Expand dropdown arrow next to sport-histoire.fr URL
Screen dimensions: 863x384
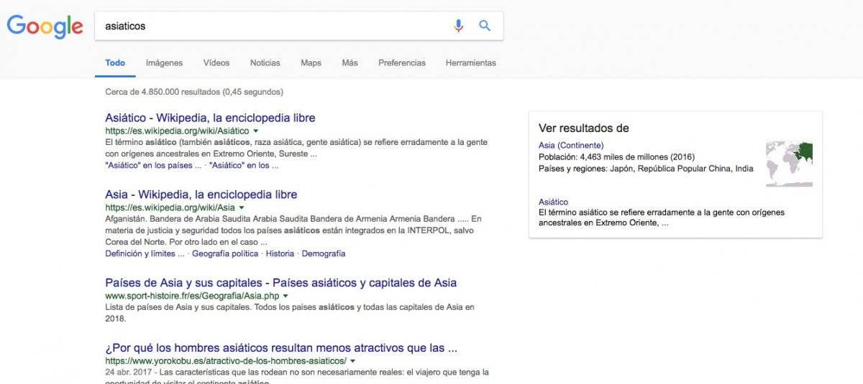click(286, 296)
